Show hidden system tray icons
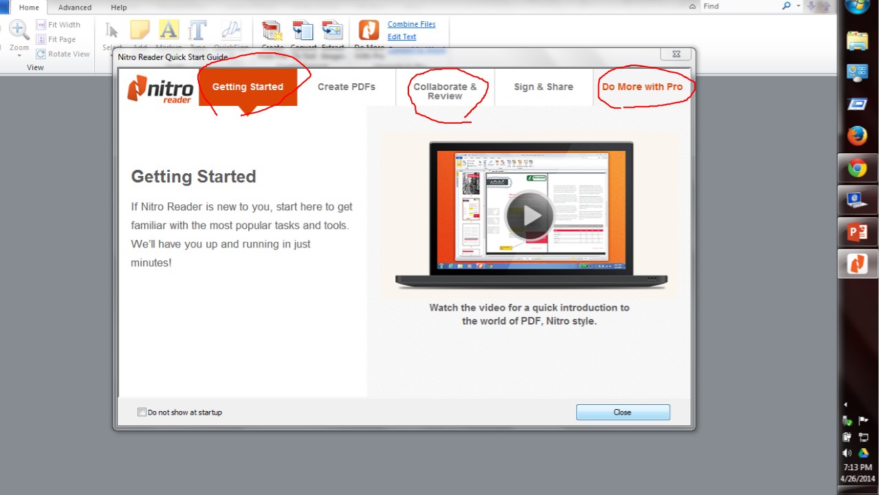 pos(846,404)
